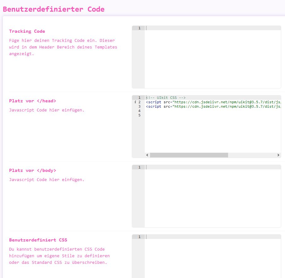Click the right arrow of the horizontal scrollbar
The height and width of the screenshot is (278, 285).
pyautogui.click(x=278, y=155)
